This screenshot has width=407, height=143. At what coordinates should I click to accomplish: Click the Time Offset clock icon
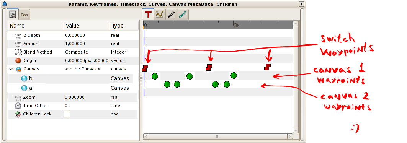pos(18,106)
